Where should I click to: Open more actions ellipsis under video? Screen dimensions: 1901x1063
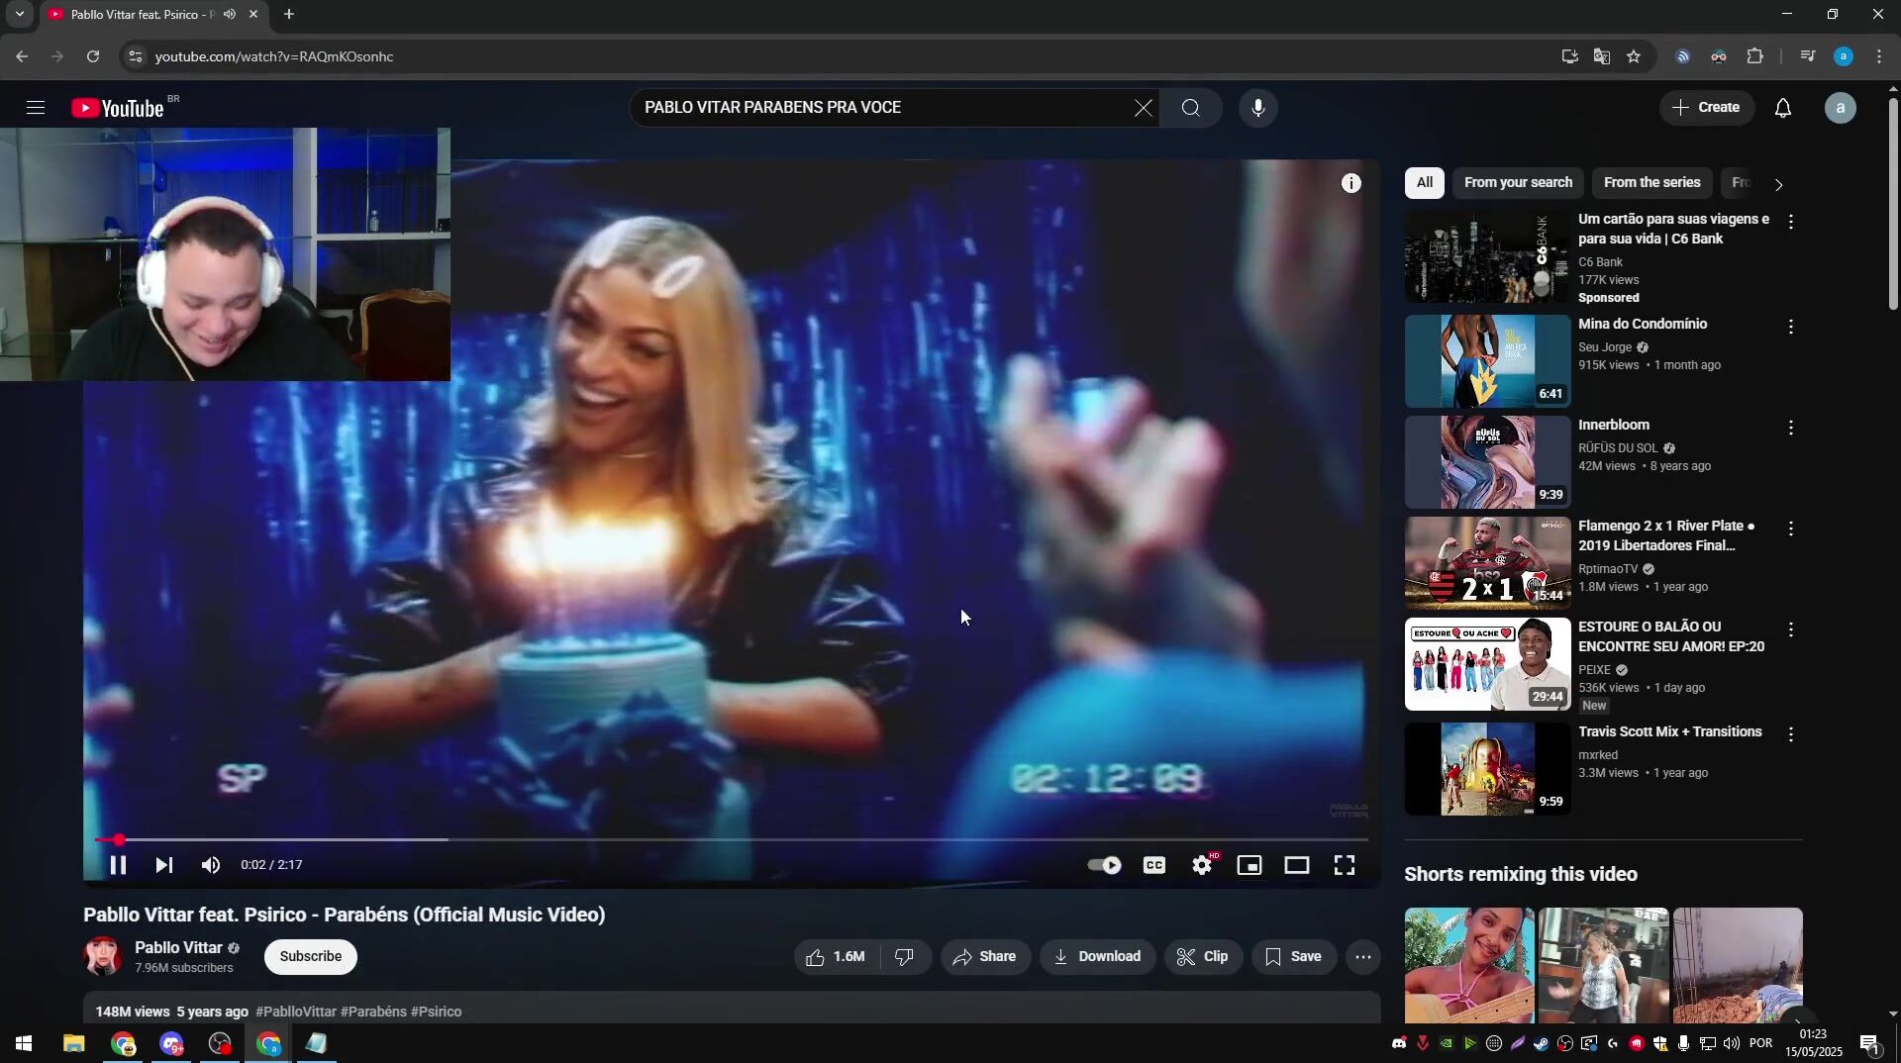[x=1363, y=957]
